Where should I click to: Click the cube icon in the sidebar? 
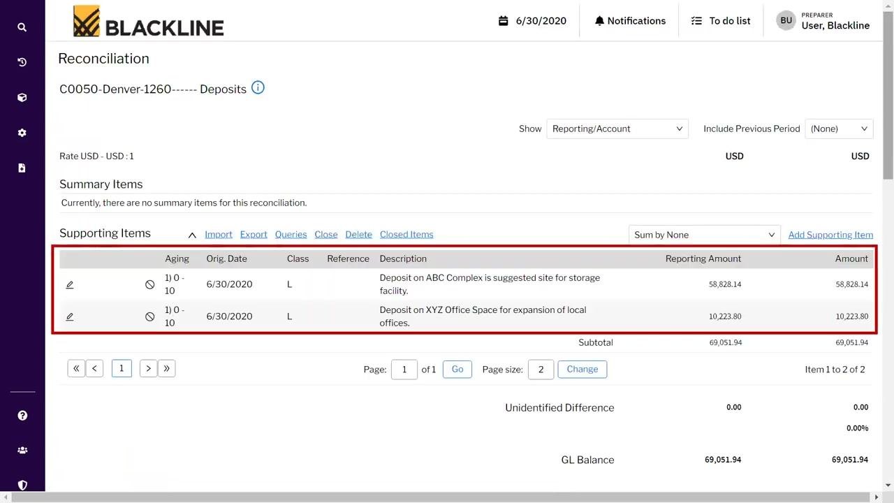22,98
